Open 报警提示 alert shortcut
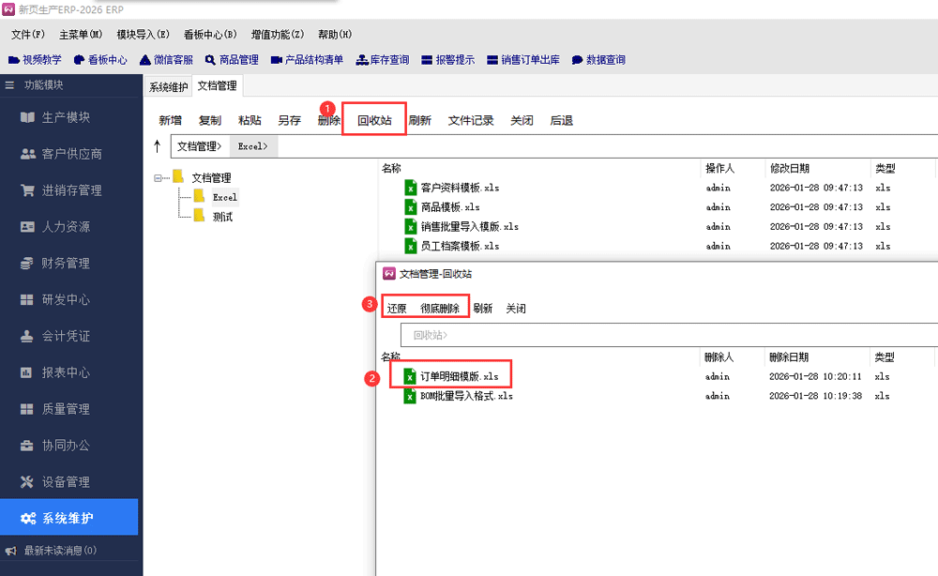 pyautogui.click(x=448, y=60)
